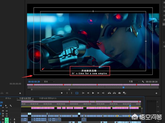Viewport: 165px width, 123px height.
Task: Click the timeline ruler at 00:00:30:00
Action: tap(47, 104)
